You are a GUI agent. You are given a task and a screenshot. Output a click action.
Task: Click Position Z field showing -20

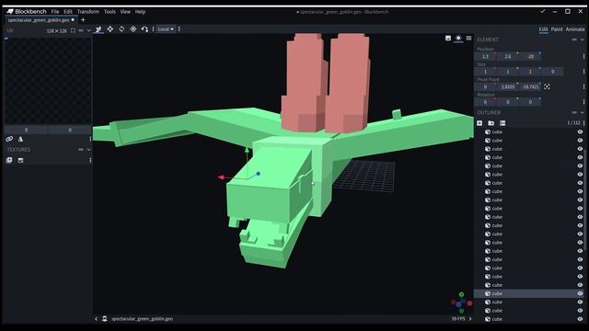[530, 56]
